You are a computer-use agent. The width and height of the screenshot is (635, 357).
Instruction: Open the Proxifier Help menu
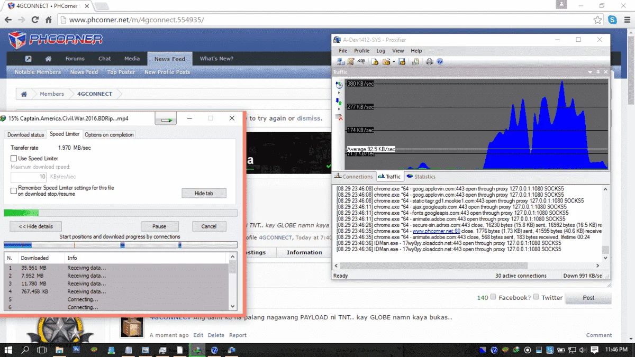click(416, 51)
